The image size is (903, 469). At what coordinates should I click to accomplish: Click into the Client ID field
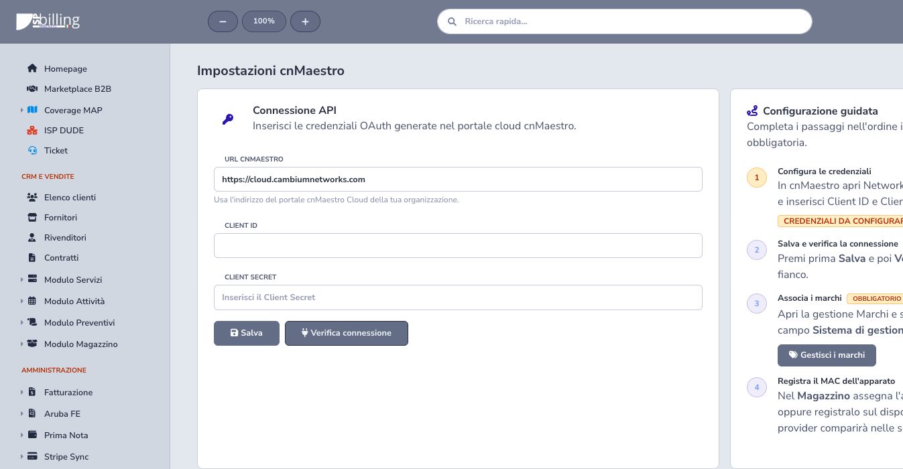click(x=458, y=245)
